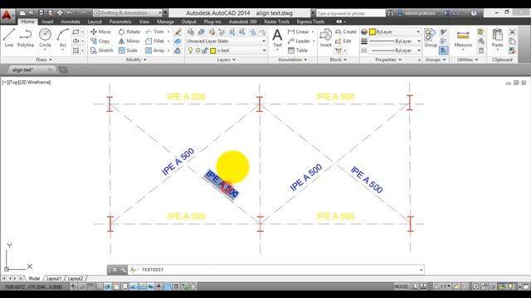
Task: Select the Layout2 tab
Action: (76, 278)
